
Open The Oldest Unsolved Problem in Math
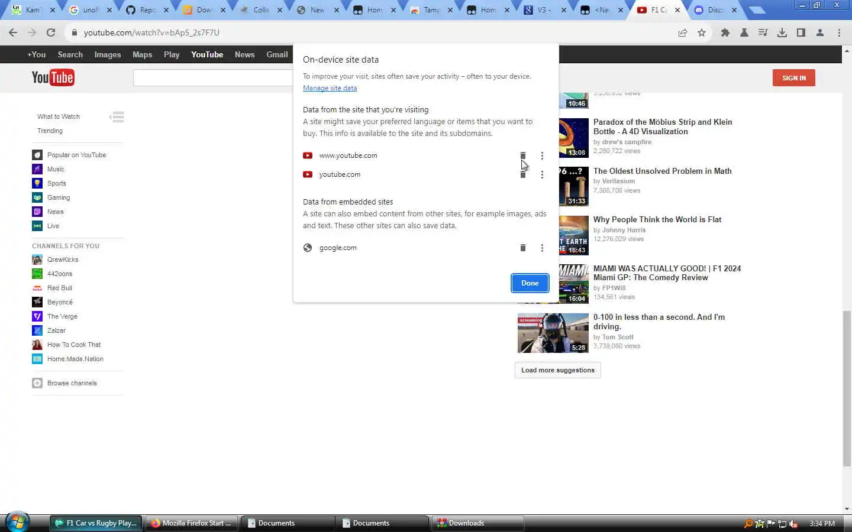pyautogui.click(x=663, y=171)
